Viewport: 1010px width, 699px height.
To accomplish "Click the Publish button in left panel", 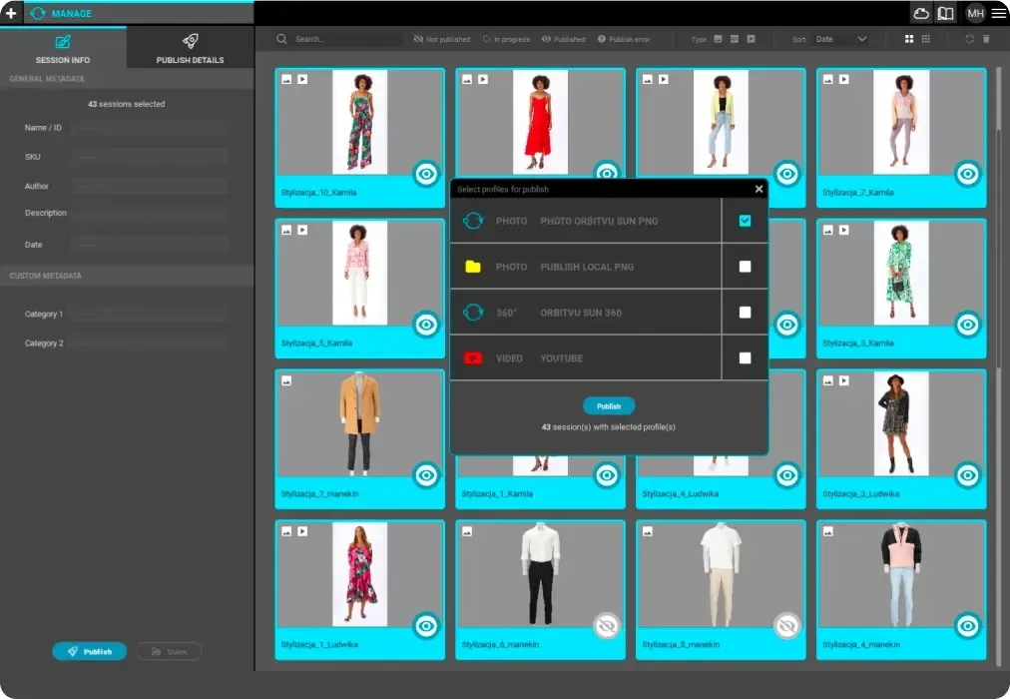I will point(89,651).
